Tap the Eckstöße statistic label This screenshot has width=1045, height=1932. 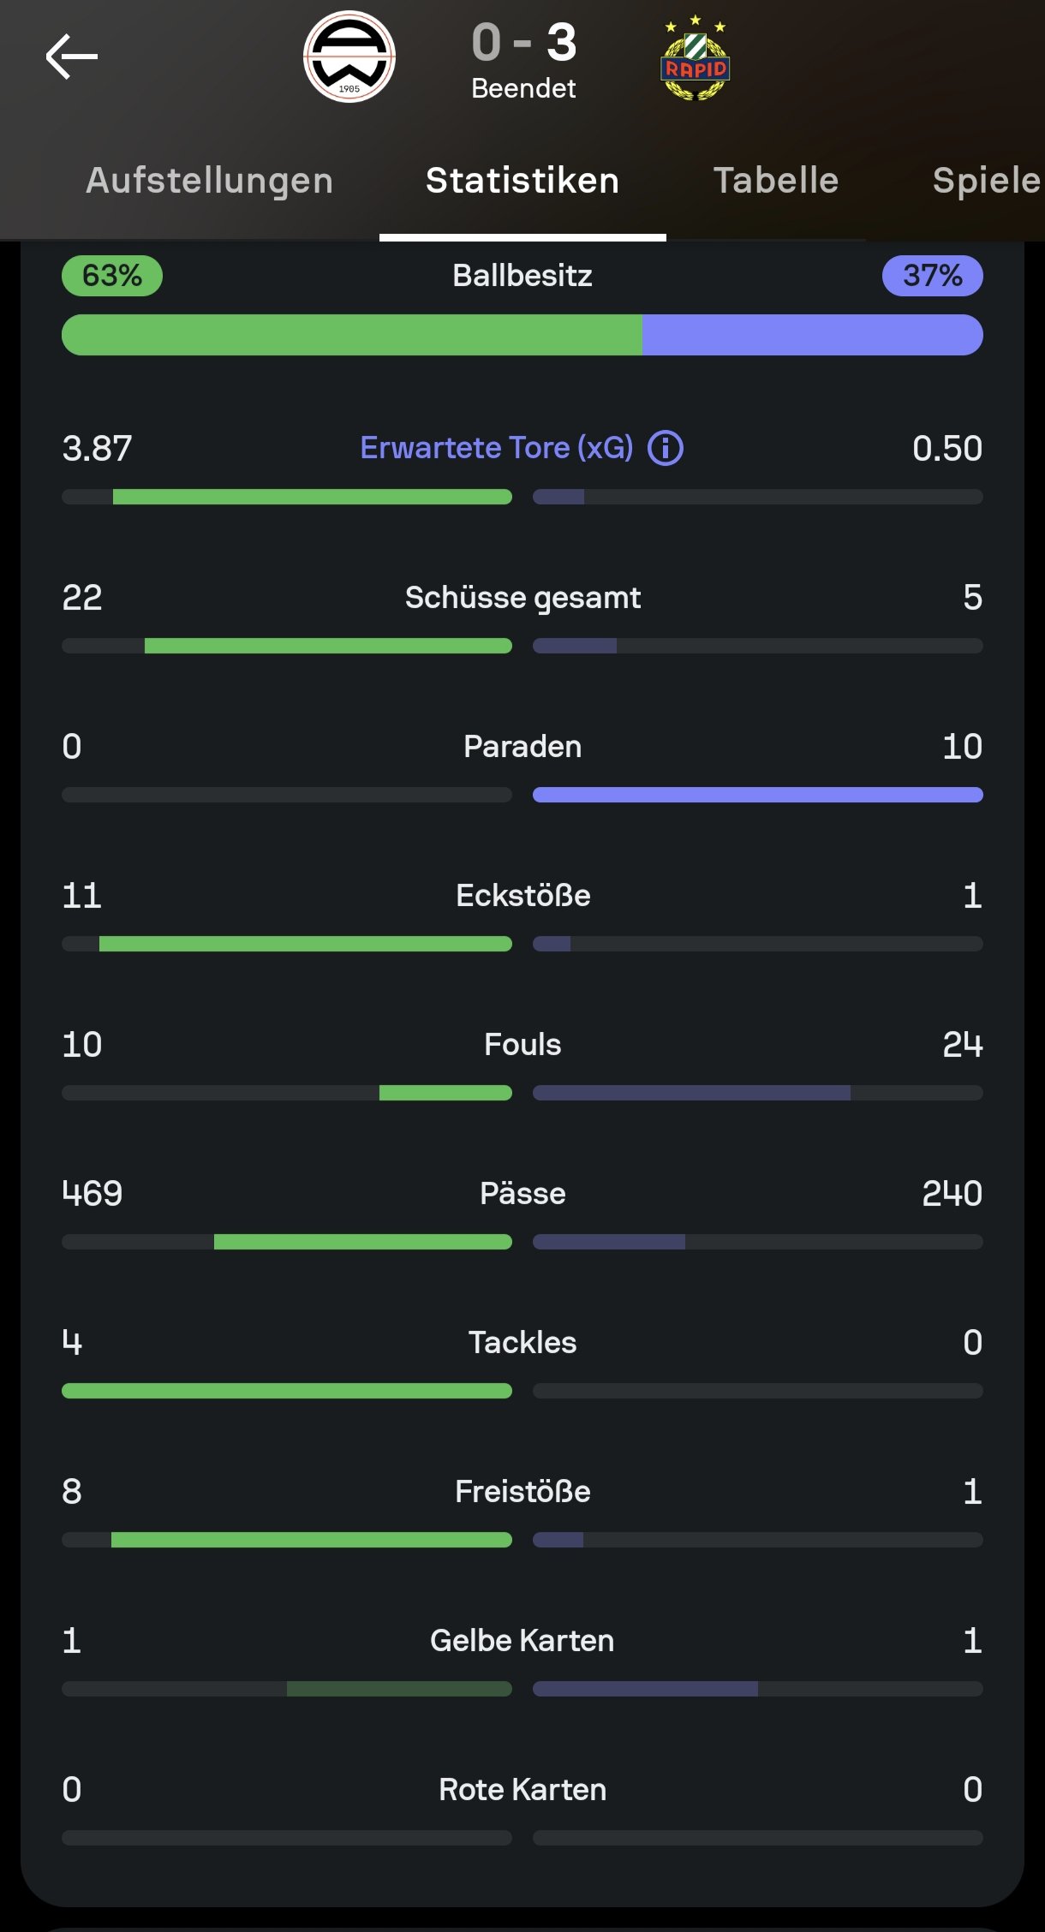[522, 896]
